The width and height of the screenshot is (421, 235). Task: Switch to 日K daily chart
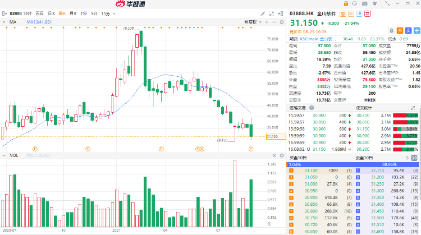pos(51,13)
